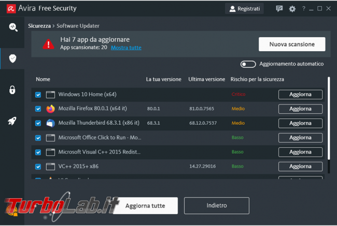
Task: Click the Avira logo icon
Action: 11,9
